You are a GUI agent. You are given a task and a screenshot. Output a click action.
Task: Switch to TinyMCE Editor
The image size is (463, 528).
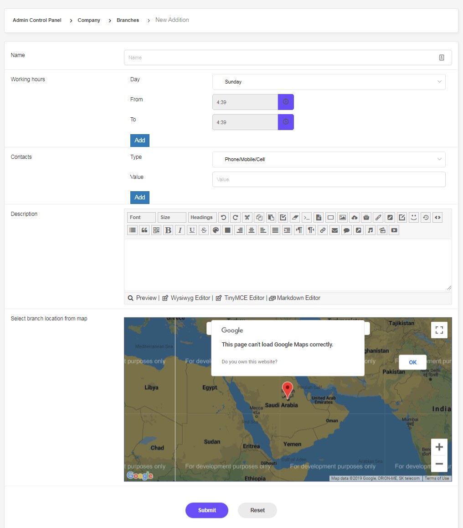point(241,298)
